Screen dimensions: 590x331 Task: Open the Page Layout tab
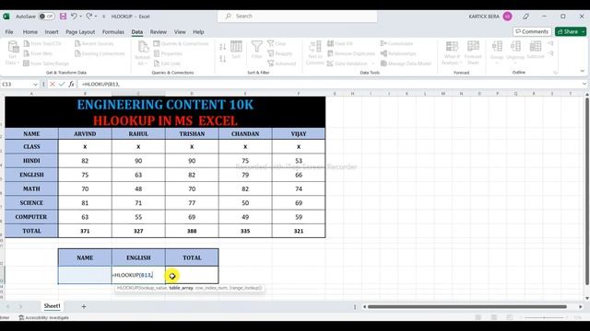pyautogui.click(x=80, y=32)
